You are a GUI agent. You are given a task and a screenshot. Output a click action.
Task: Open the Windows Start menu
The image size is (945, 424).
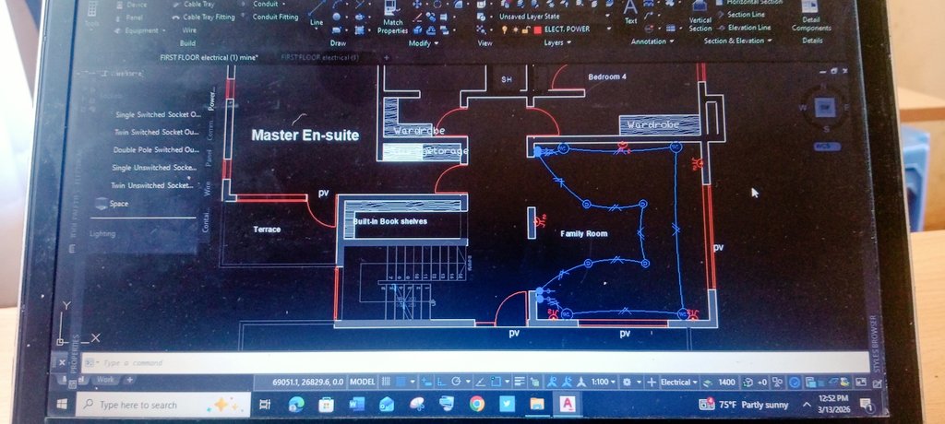click(62, 404)
